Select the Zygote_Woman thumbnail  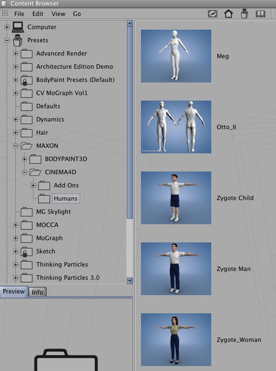176,340
